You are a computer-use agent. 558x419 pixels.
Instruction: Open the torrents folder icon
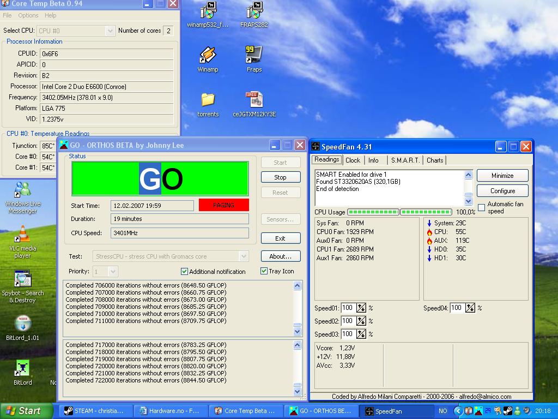208,104
